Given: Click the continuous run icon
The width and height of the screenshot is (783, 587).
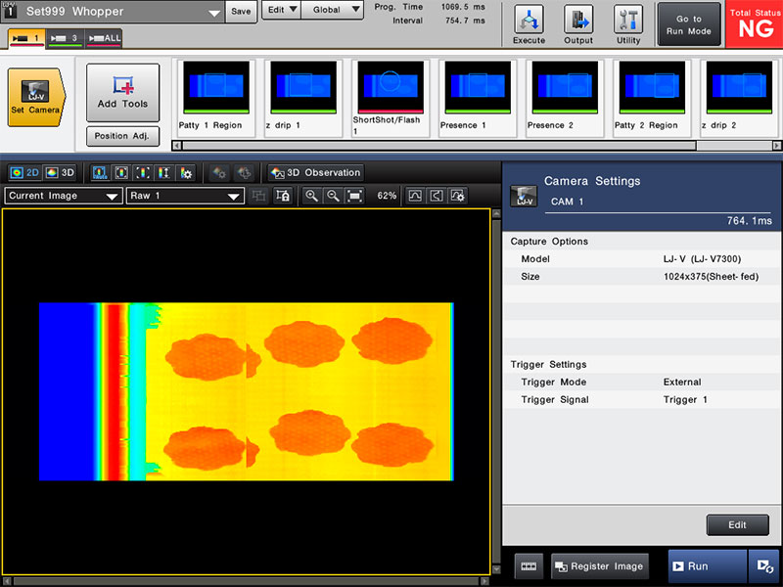Looking at the screenshot, I should tap(762, 566).
